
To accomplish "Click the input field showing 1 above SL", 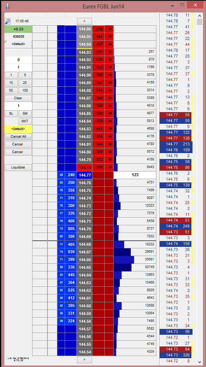I will coord(18,106).
